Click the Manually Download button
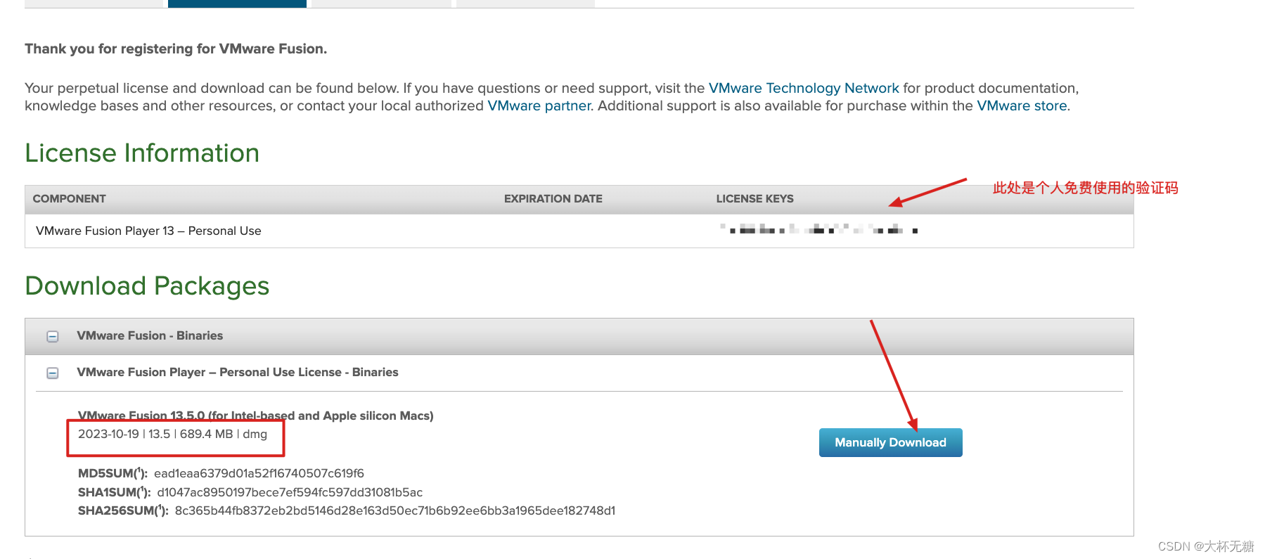Image resolution: width=1265 pixels, height=559 pixels. point(890,442)
